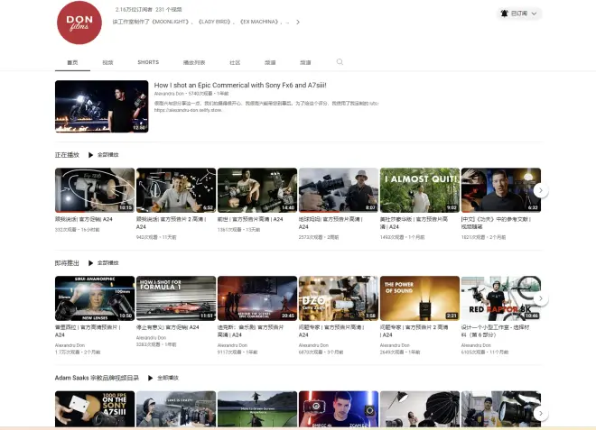Image resolution: width=596 pixels, height=430 pixels.
Task: Expand the channel description arrow
Action: (x=297, y=23)
